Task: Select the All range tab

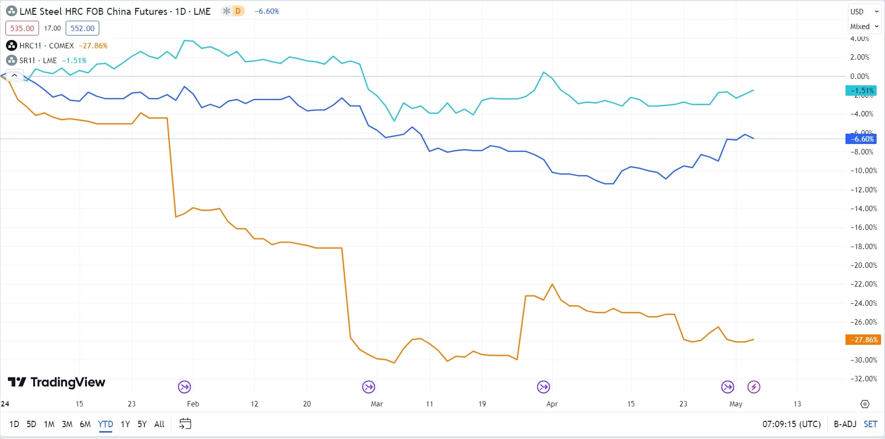Action: click(159, 424)
